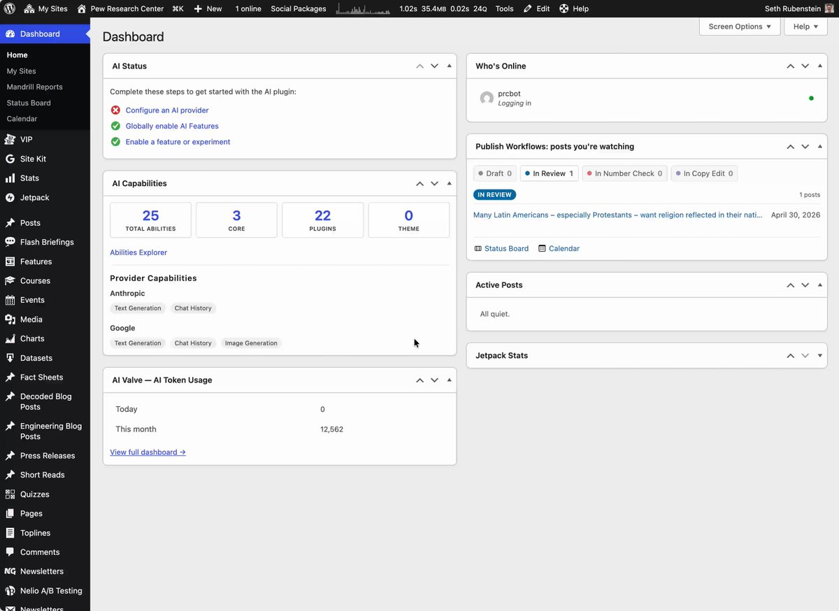Open the Help lifebuoy icon in admin bar
Image resolution: width=839 pixels, height=611 pixels.
(x=564, y=9)
